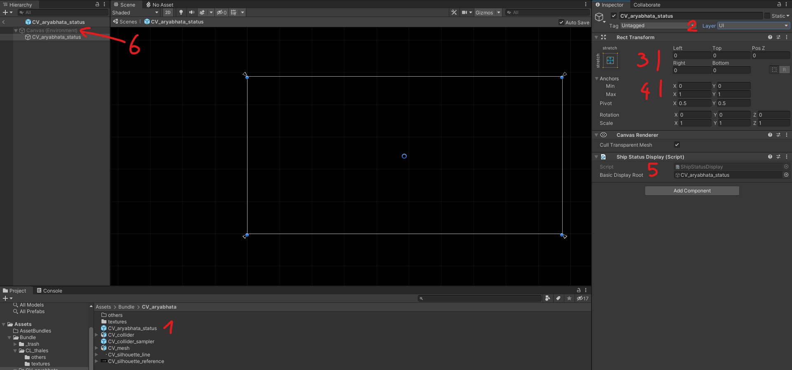Search by label in Project panel
Image resolution: width=792 pixels, height=370 pixels.
point(559,298)
